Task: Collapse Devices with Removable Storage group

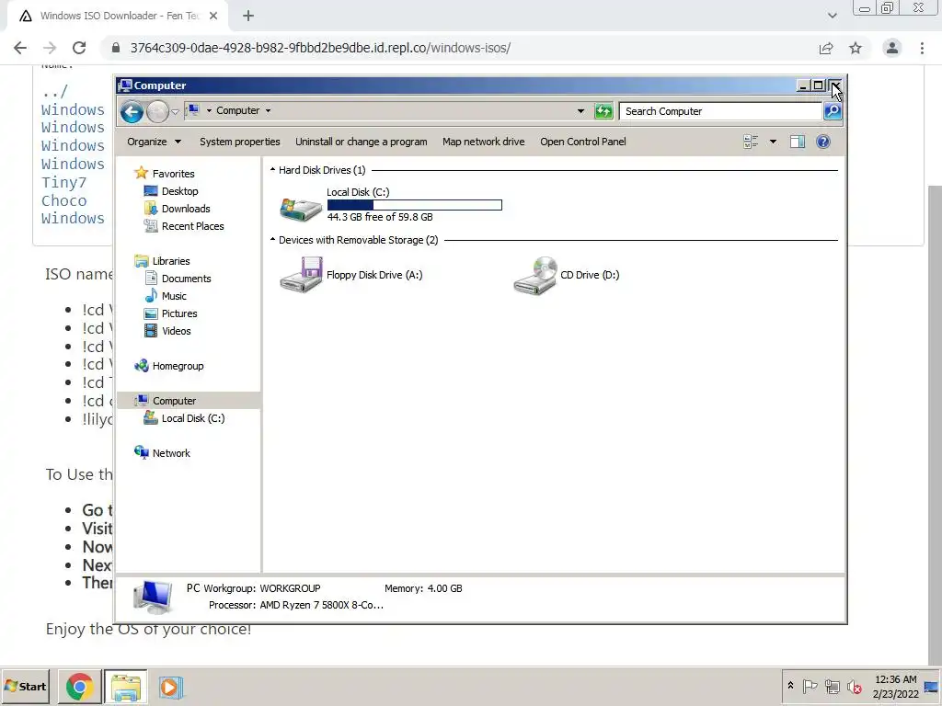Action: pos(272,240)
